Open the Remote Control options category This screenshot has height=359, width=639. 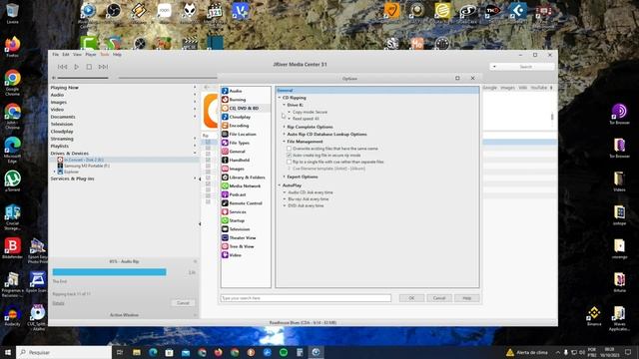coord(246,203)
